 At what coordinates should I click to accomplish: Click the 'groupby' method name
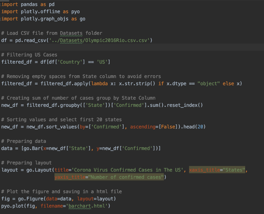pos(70,105)
